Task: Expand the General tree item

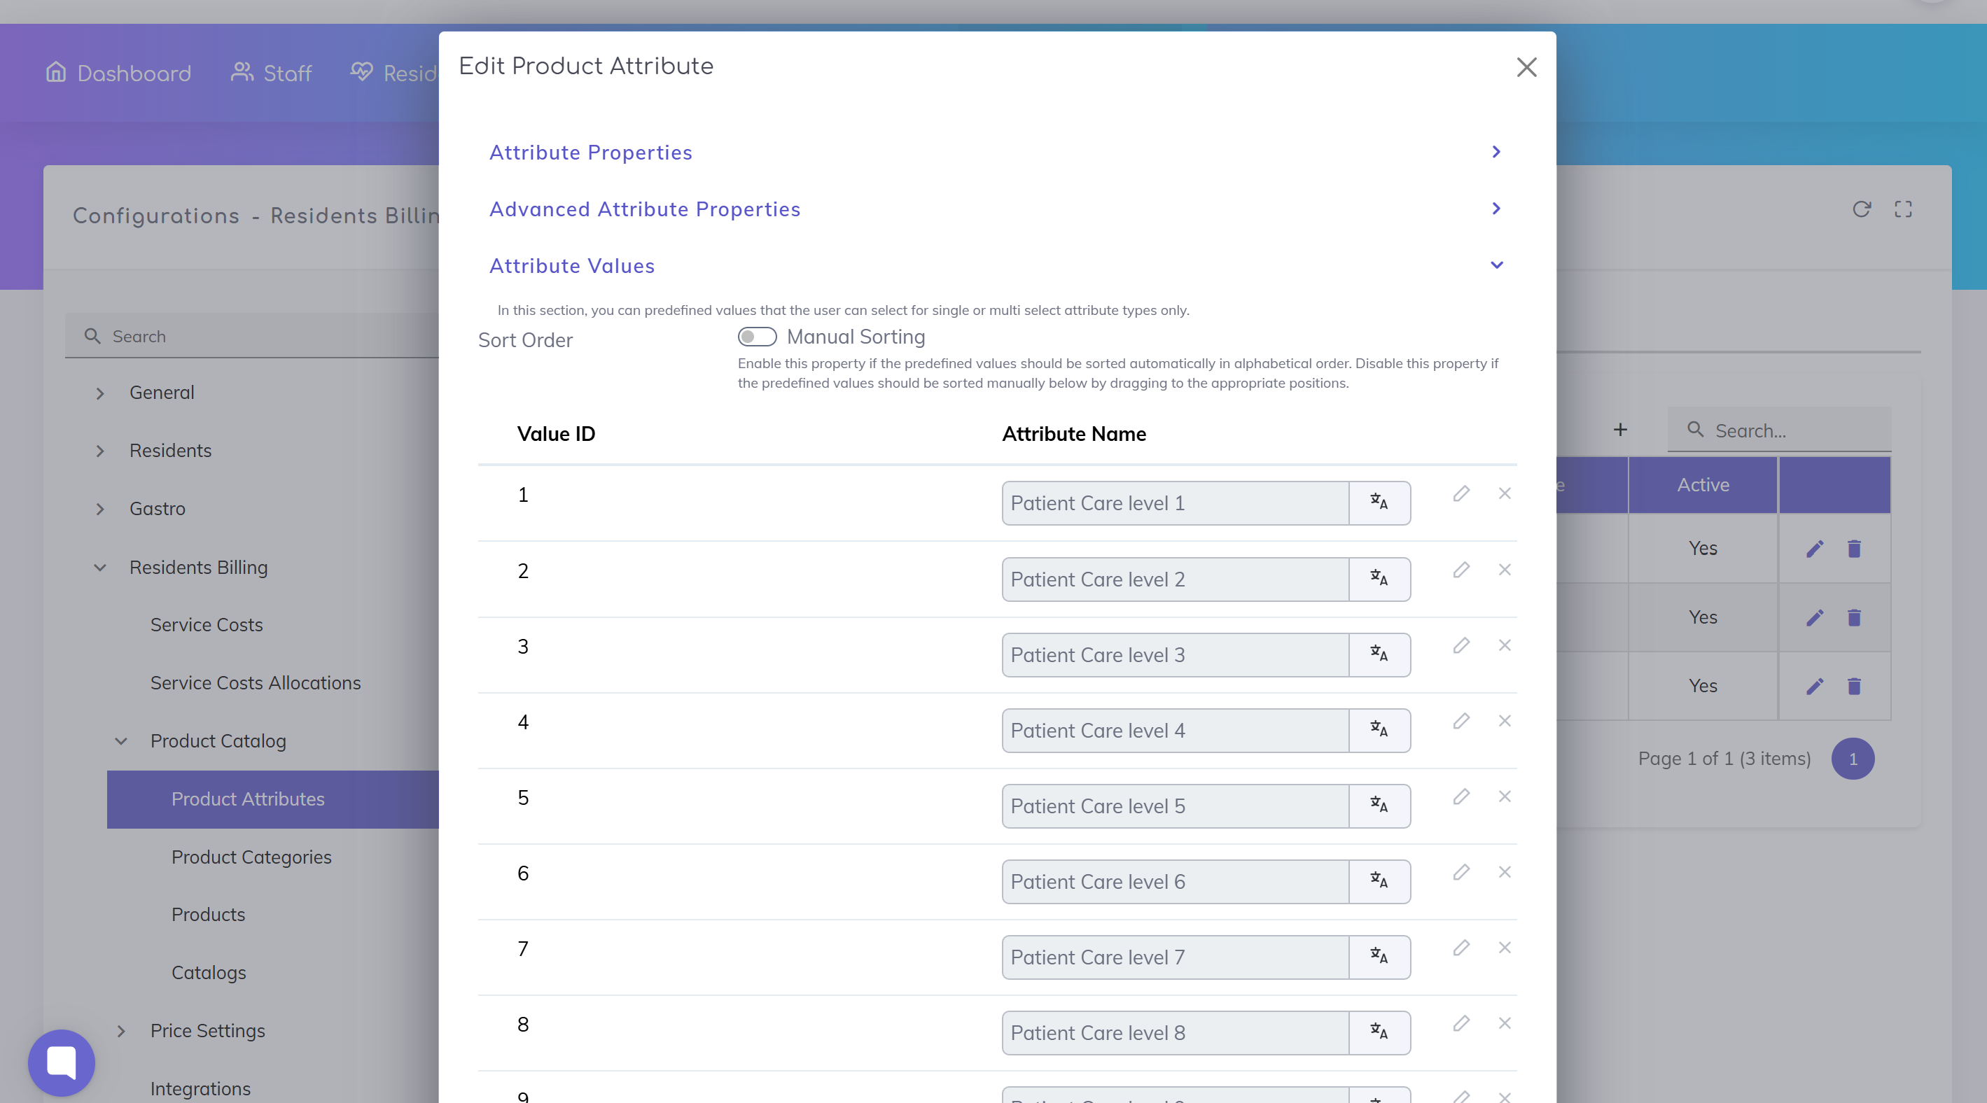Action: [x=100, y=393]
